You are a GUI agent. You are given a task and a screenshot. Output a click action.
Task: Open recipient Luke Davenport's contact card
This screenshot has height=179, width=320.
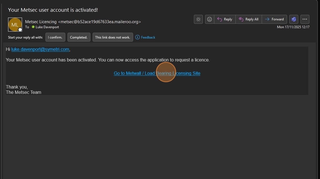(x=47, y=27)
